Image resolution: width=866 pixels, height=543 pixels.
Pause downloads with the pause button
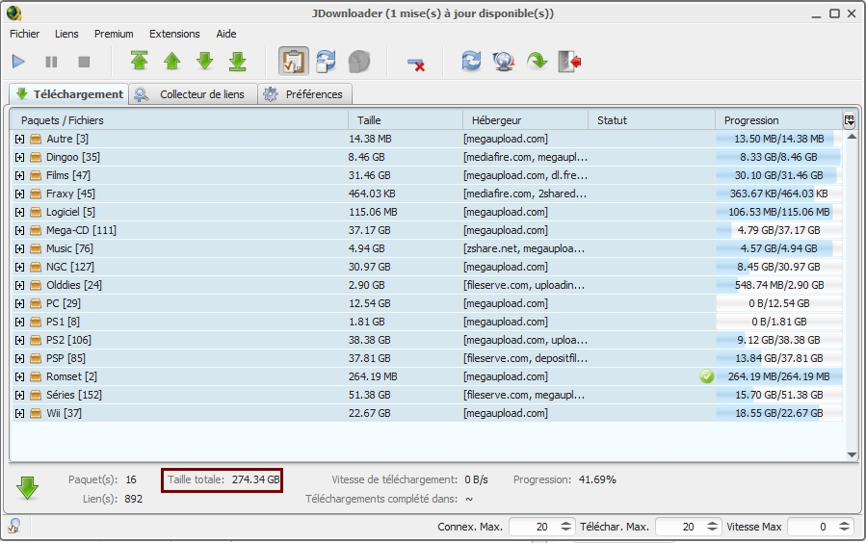click(51, 62)
